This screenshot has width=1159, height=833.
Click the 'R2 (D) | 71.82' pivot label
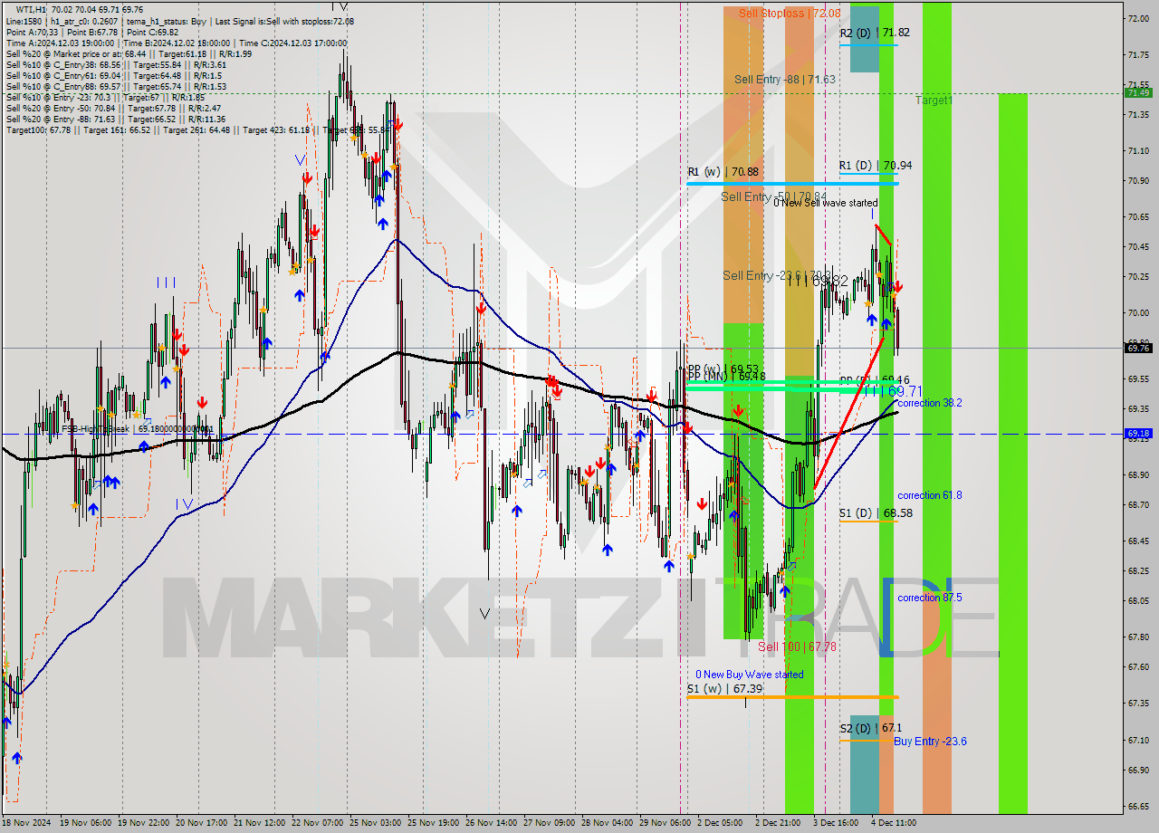point(875,33)
